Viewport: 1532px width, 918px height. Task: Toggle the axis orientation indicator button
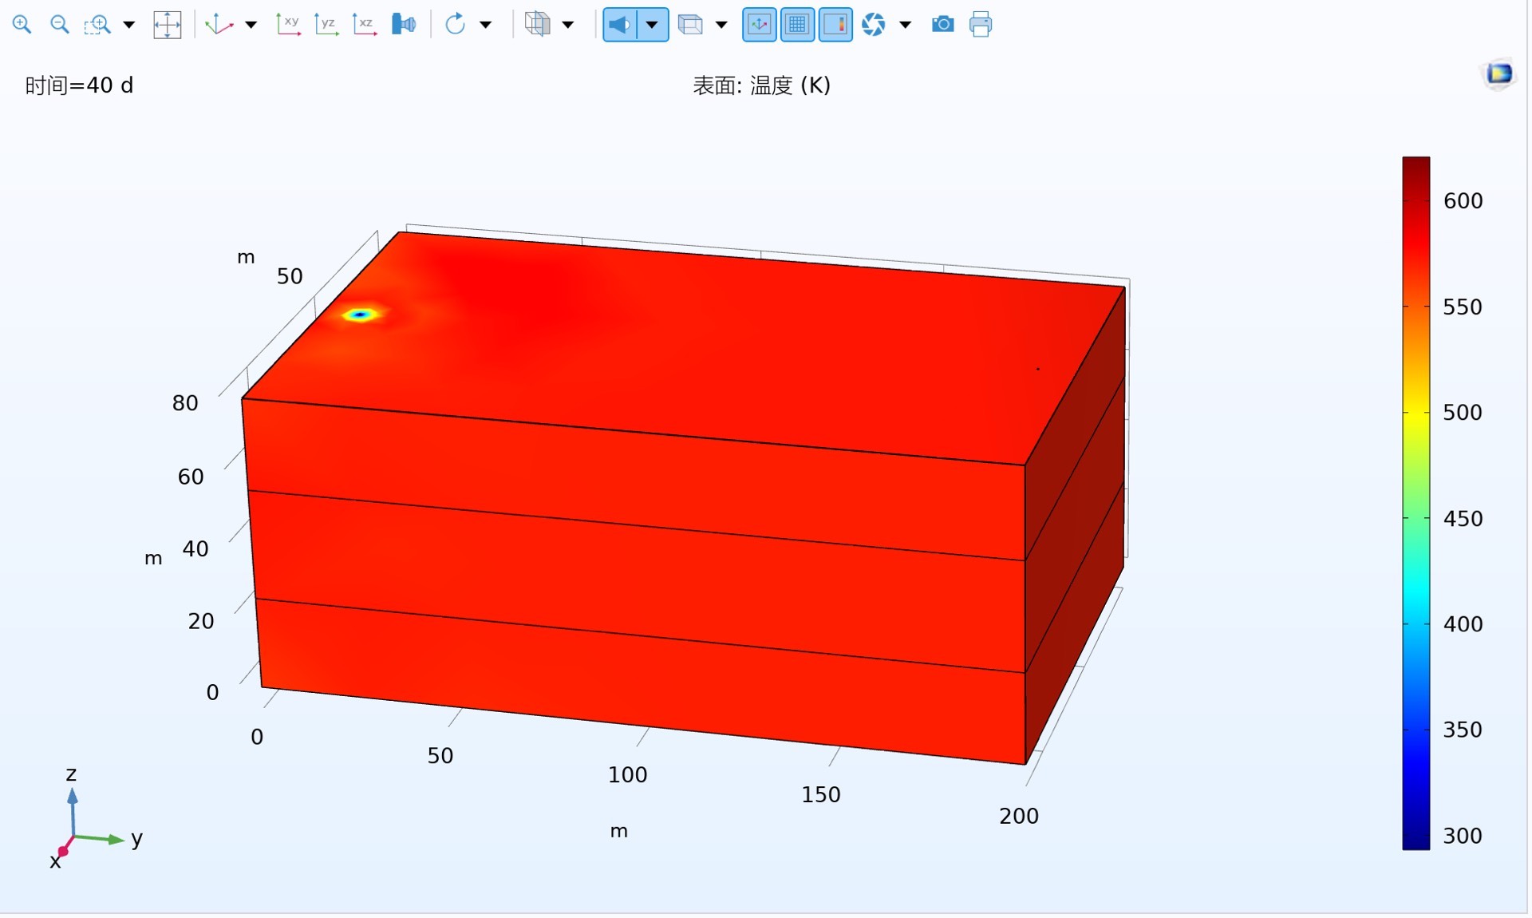tap(759, 24)
